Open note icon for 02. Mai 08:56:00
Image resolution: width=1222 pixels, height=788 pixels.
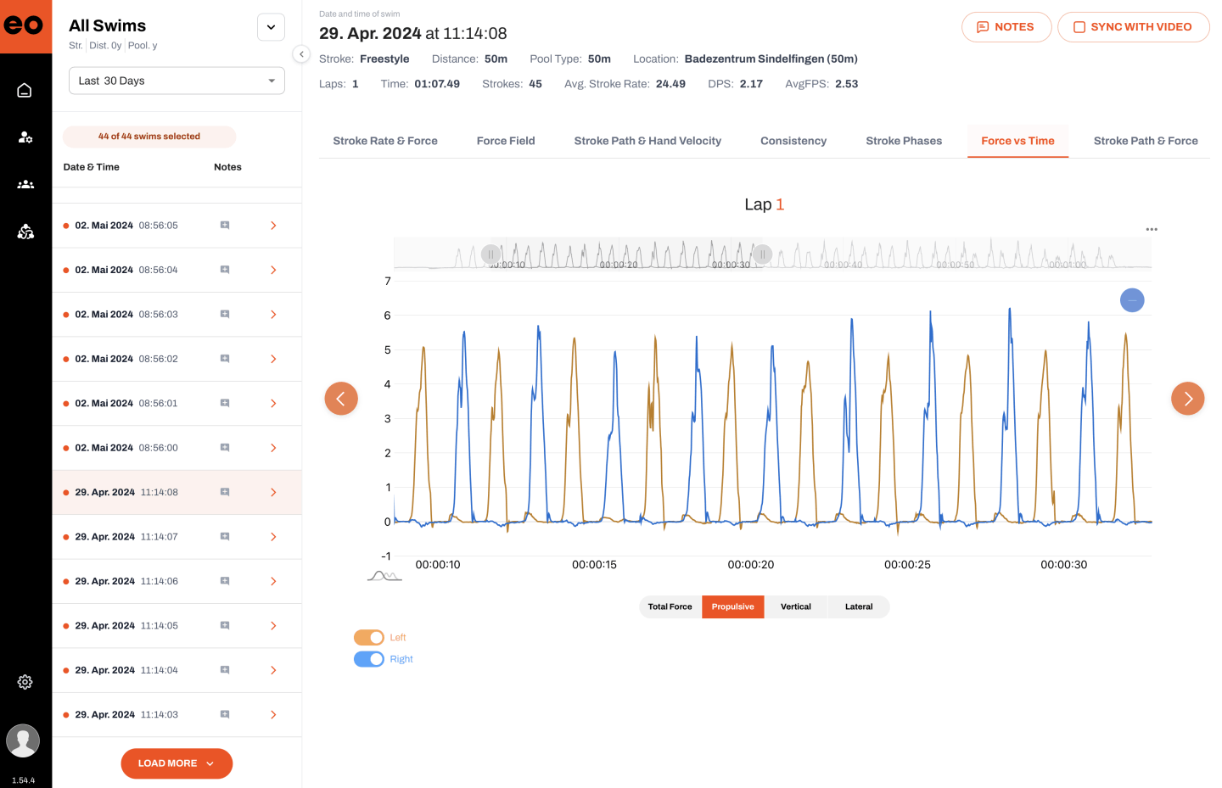click(225, 447)
